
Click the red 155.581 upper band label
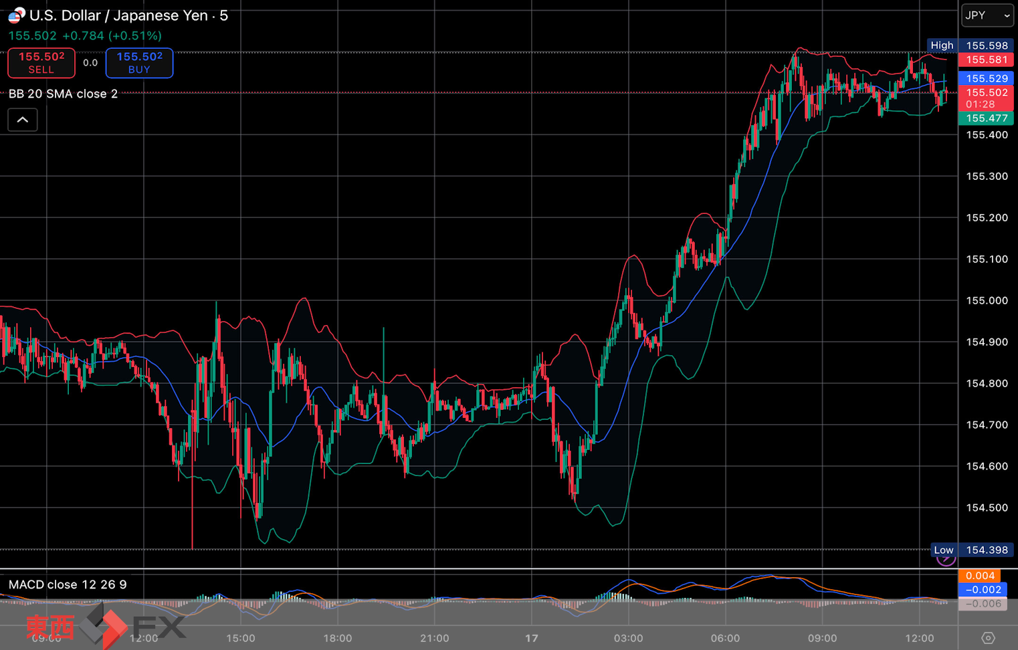pyautogui.click(x=986, y=60)
